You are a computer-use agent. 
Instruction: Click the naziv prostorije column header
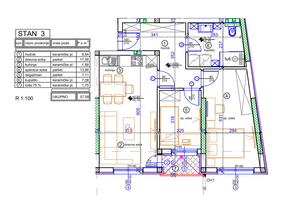(37, 43)
